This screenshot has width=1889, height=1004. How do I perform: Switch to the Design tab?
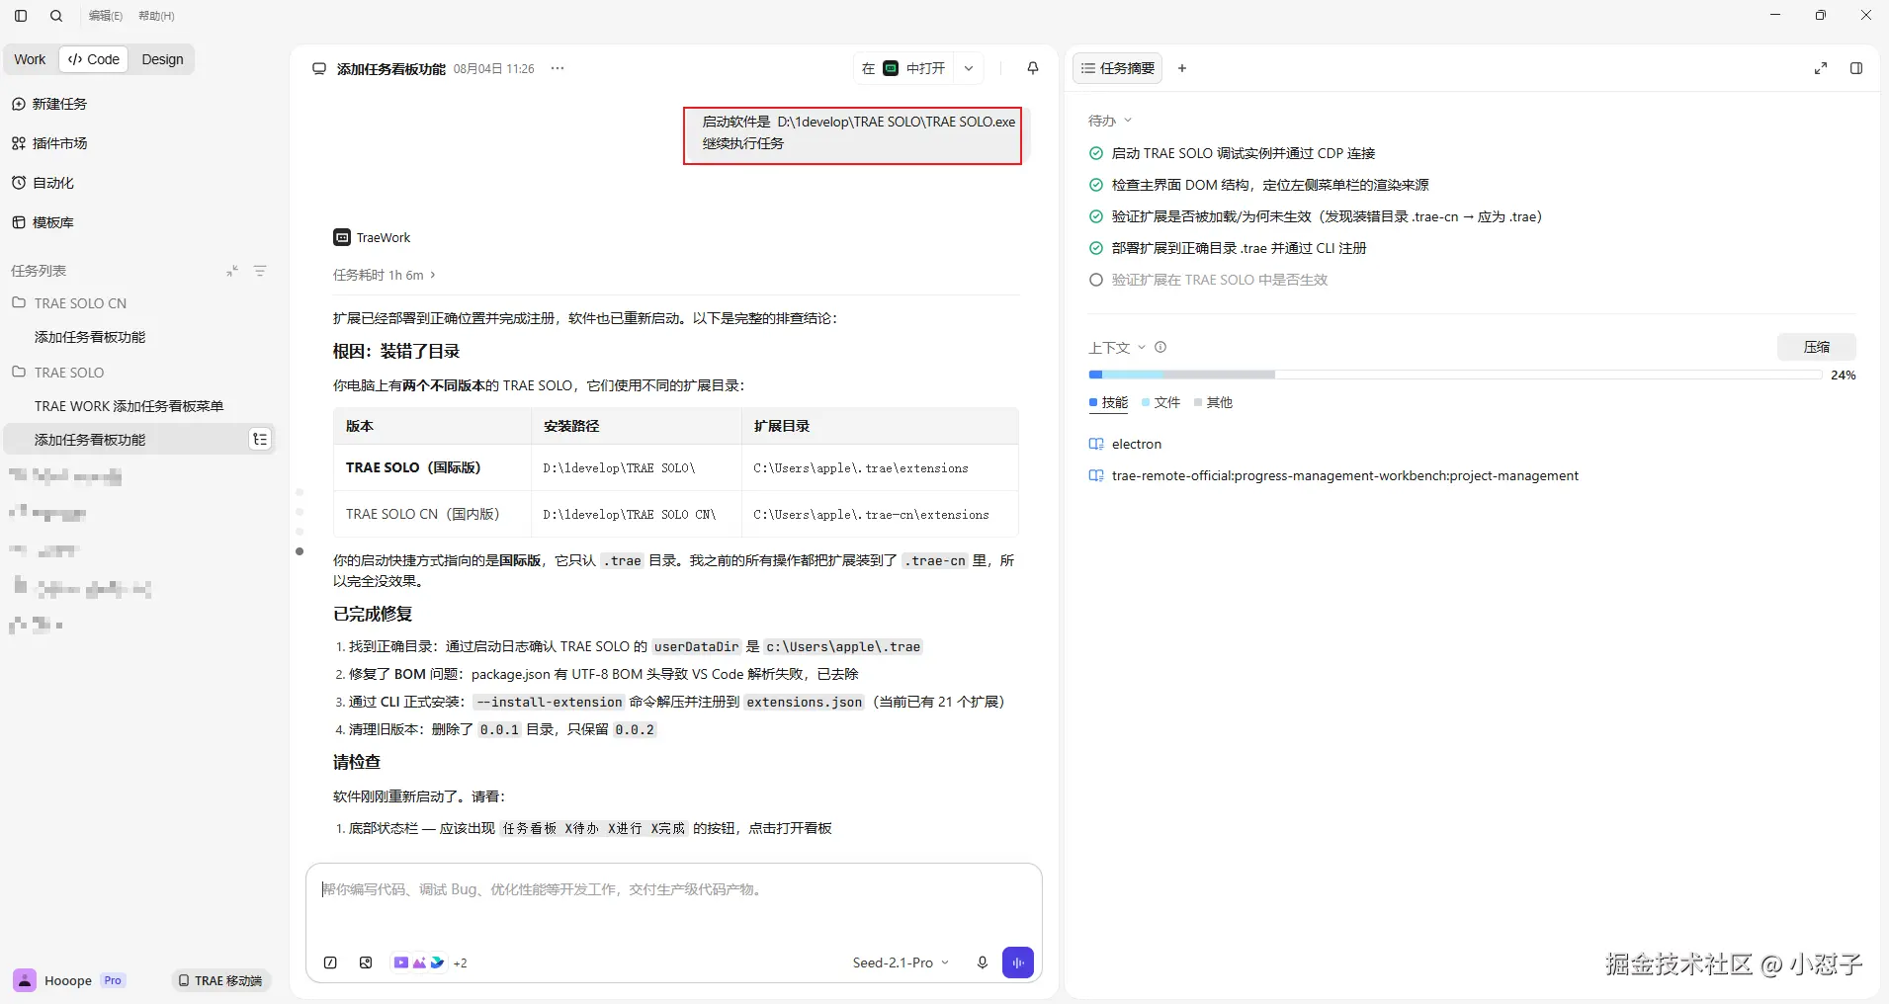pyautogui.click(x=162, y=59)
